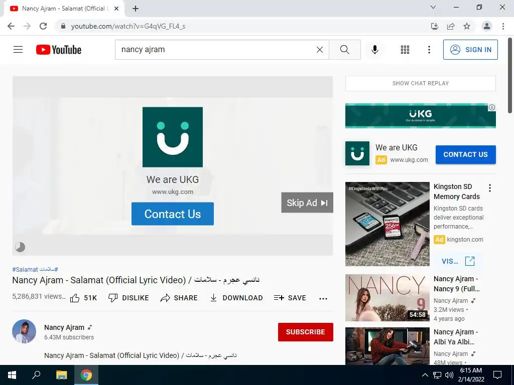514x385 pixels.
Task: Click Skip Ad button
Action: tap(307, 203)
